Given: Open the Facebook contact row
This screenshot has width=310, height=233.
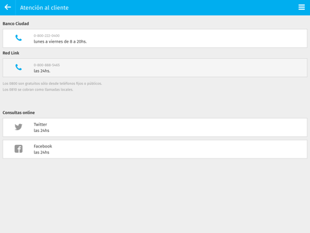Looking at the screenshot, I should [x=155, y=149].
